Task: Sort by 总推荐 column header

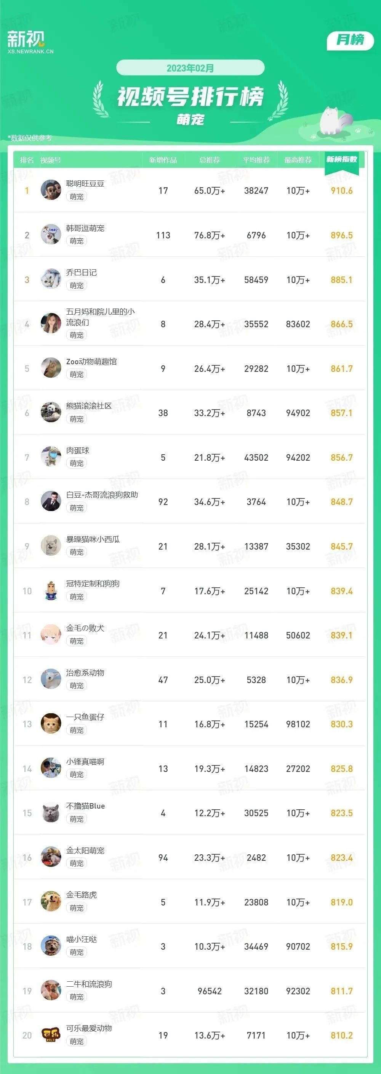Action: (210, 160)
